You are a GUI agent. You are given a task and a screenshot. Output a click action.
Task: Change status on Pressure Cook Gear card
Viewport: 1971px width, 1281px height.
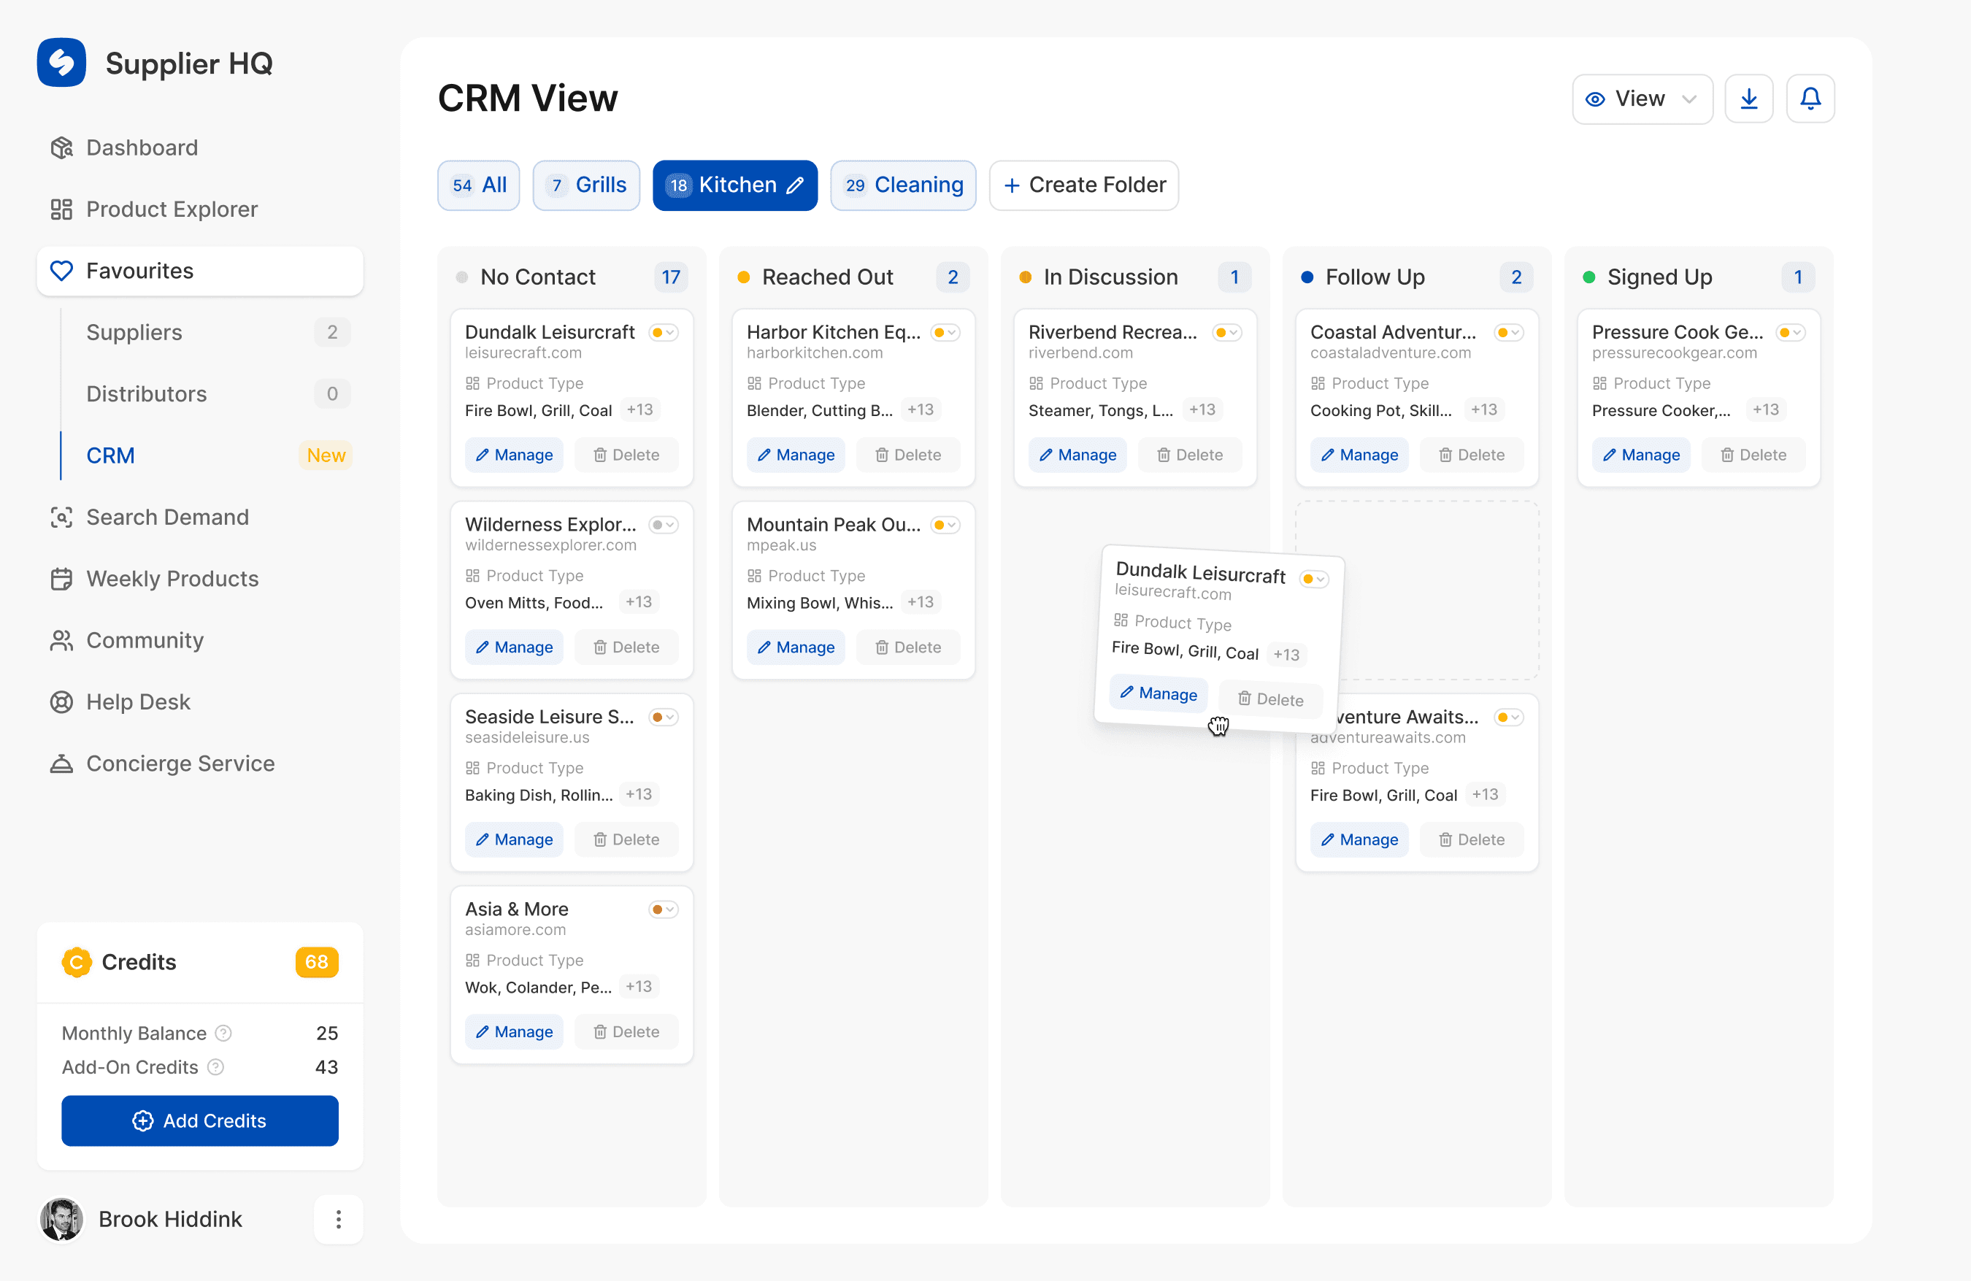pyautogui.click(x=1791, y=333)
